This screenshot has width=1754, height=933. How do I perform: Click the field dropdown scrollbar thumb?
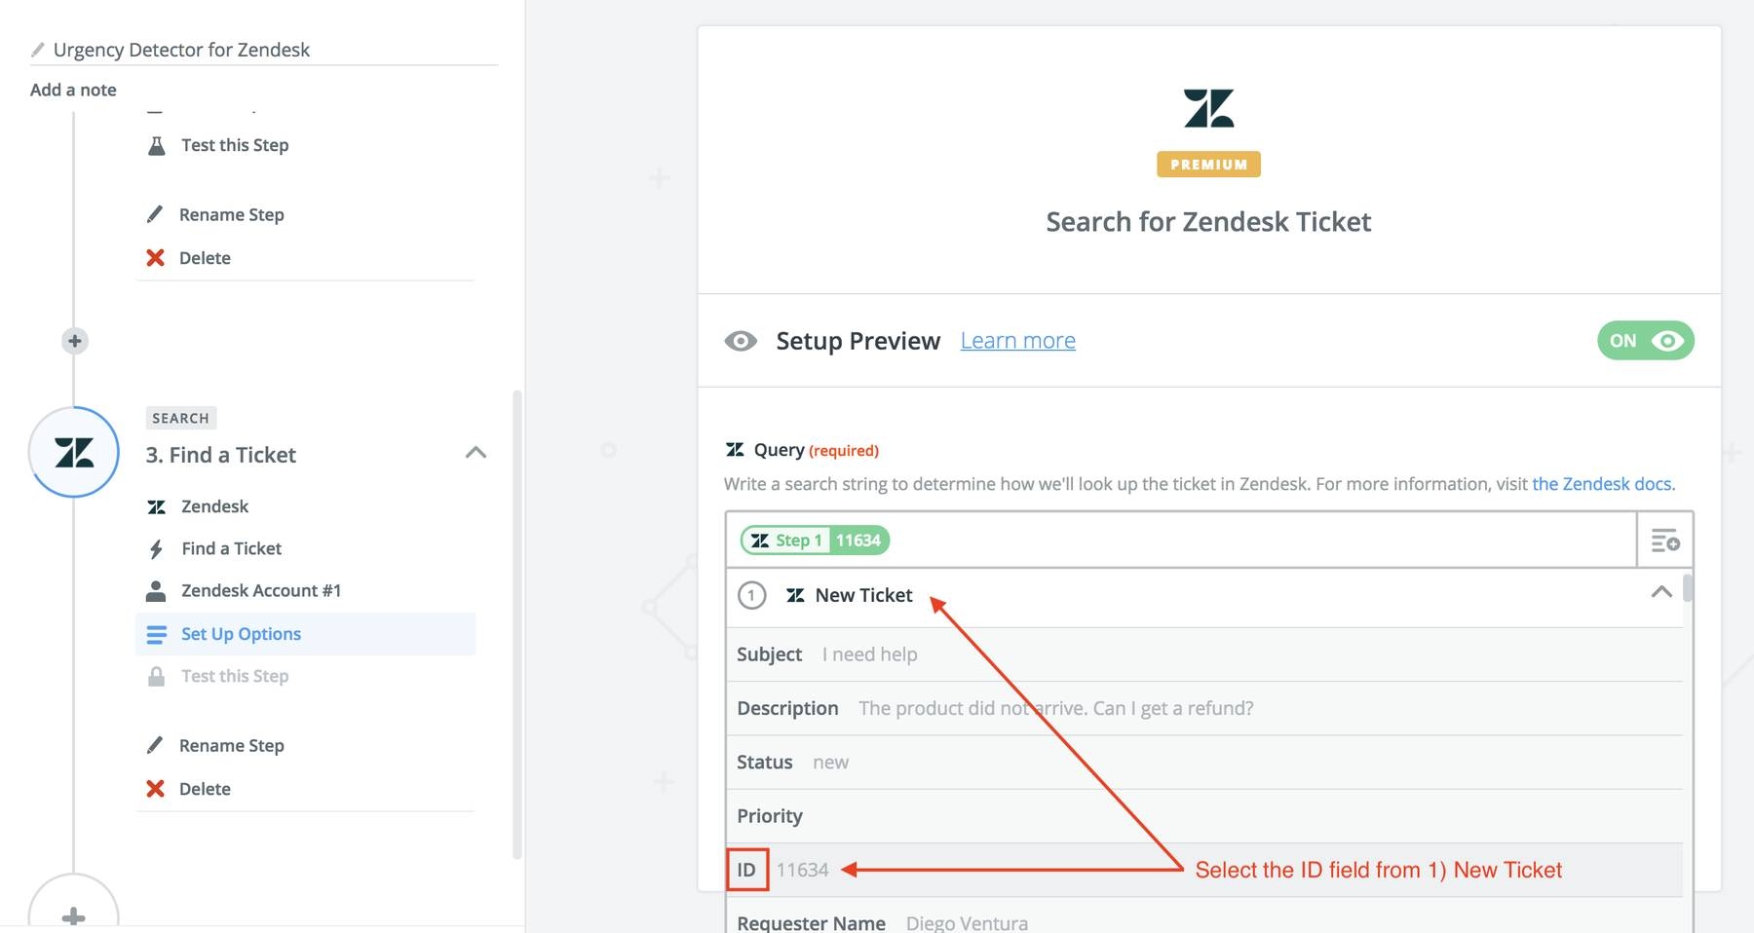[1688, 588]
